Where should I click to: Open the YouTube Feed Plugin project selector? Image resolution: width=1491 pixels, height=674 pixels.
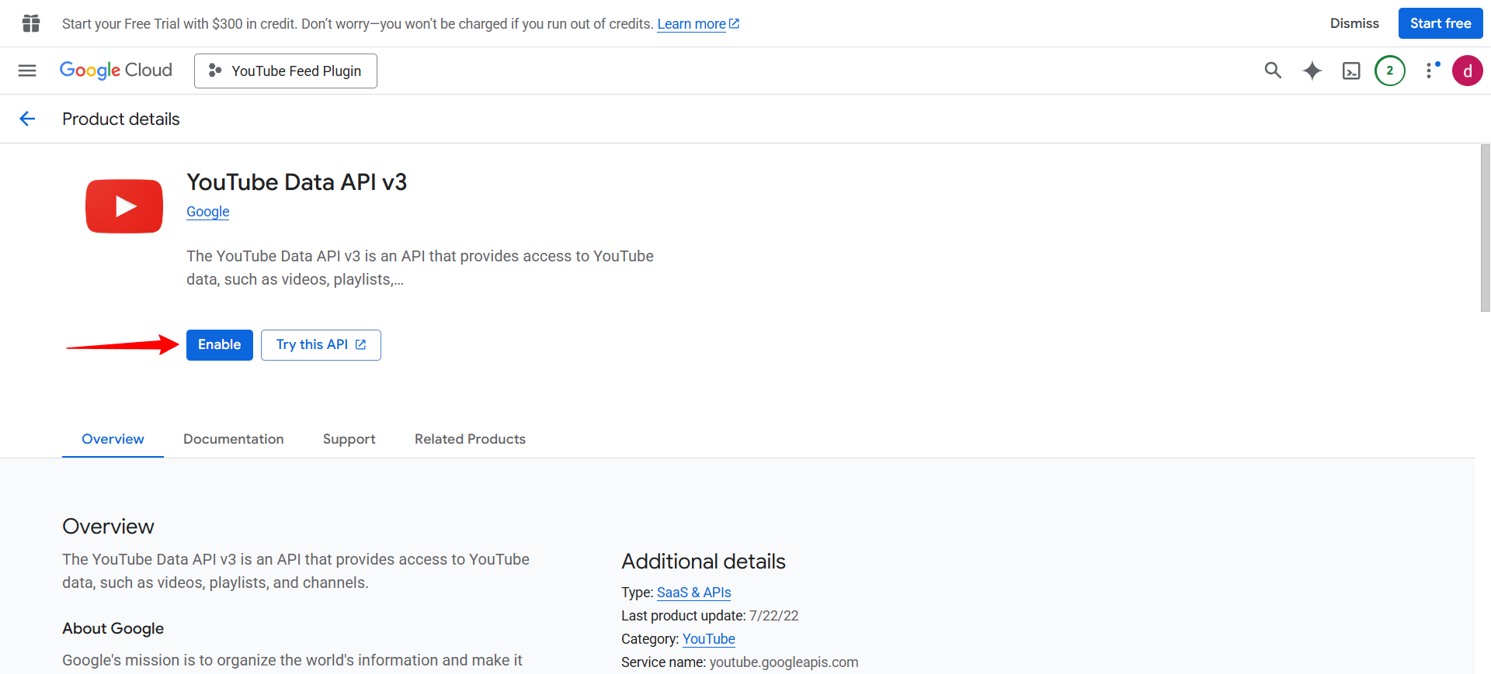tap(285, 71)
